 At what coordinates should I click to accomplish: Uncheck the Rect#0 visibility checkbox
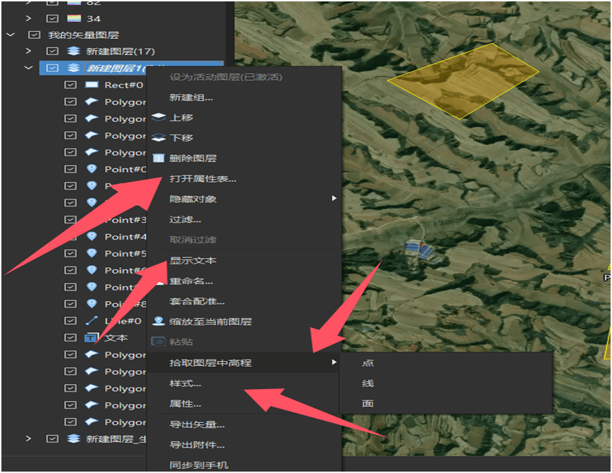click(70, 85)
